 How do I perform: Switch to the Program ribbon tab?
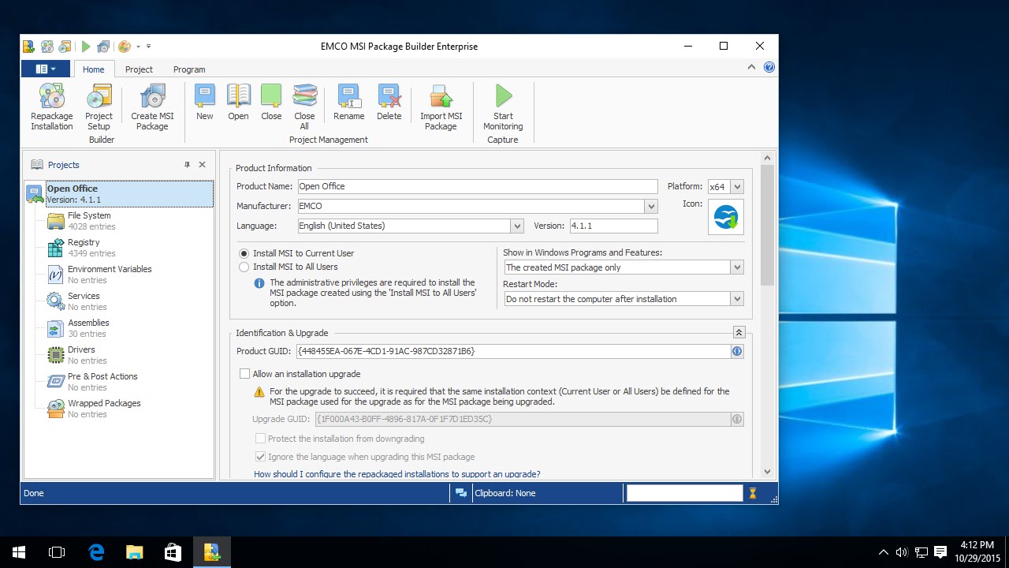pyautogui.click(x=189, y=69)
